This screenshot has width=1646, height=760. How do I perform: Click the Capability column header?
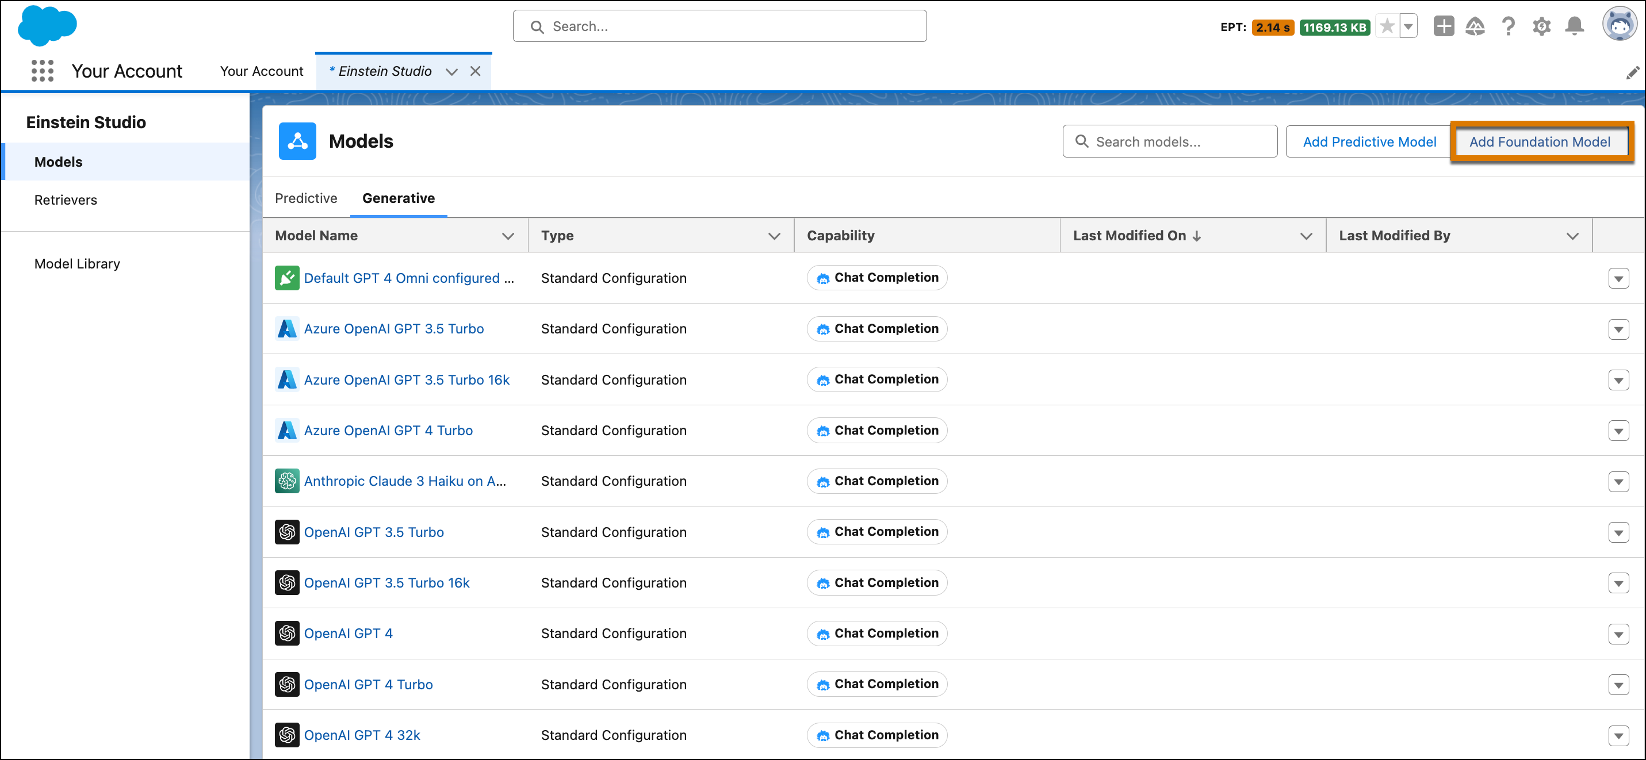[840, 236]
